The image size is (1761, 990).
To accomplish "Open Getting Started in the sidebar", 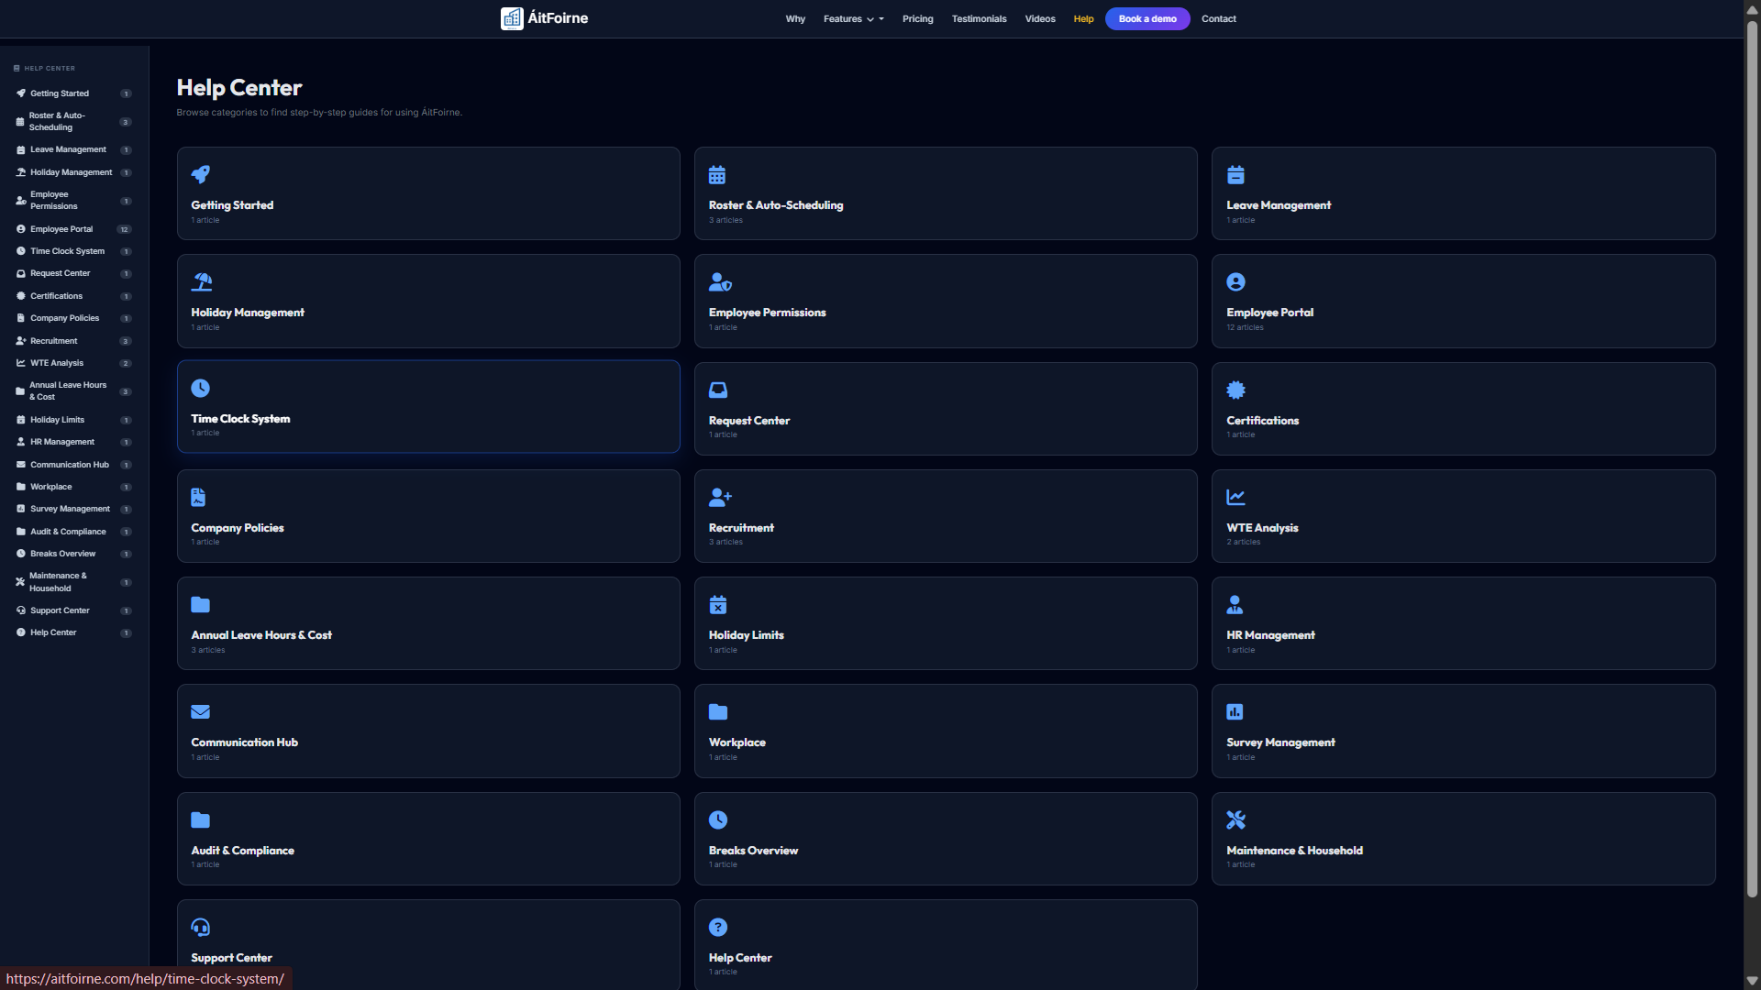I will (74, 93).
